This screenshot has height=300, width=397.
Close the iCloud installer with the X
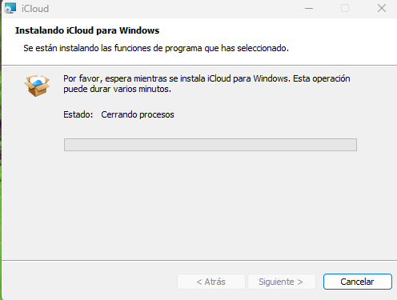382,8
